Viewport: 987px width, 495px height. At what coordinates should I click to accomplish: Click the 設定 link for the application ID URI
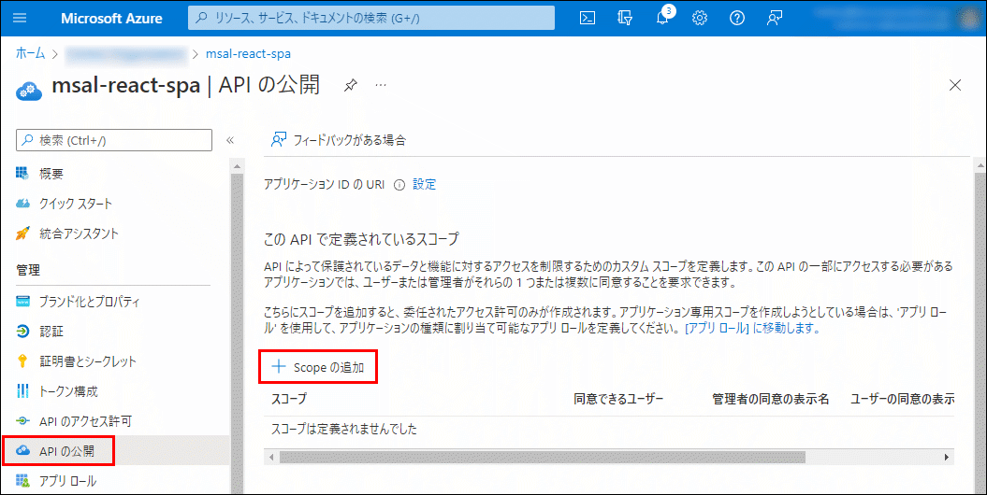(x=424, y=185)
